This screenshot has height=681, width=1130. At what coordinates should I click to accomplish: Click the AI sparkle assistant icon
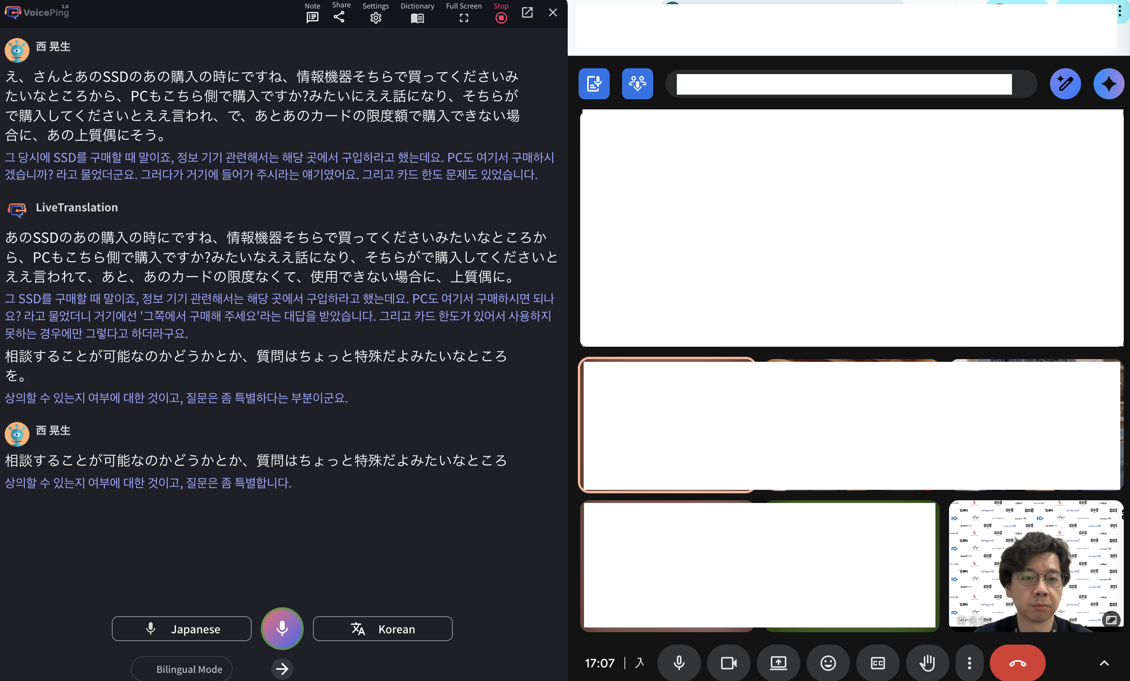coord(1108,83)
